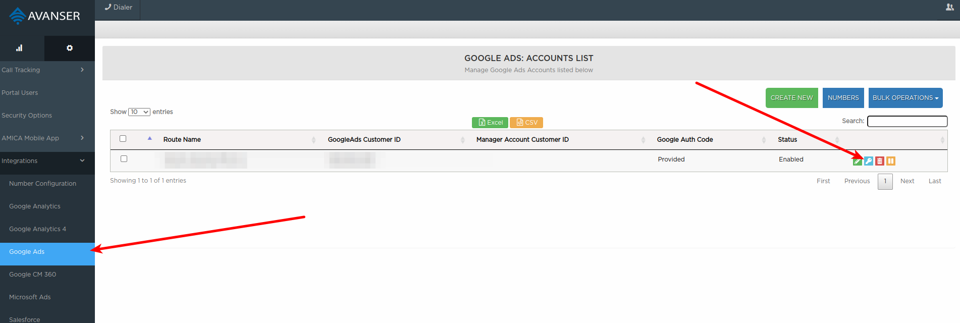Click the ascending sort triangle beside header checkbox

coord(149,138)
